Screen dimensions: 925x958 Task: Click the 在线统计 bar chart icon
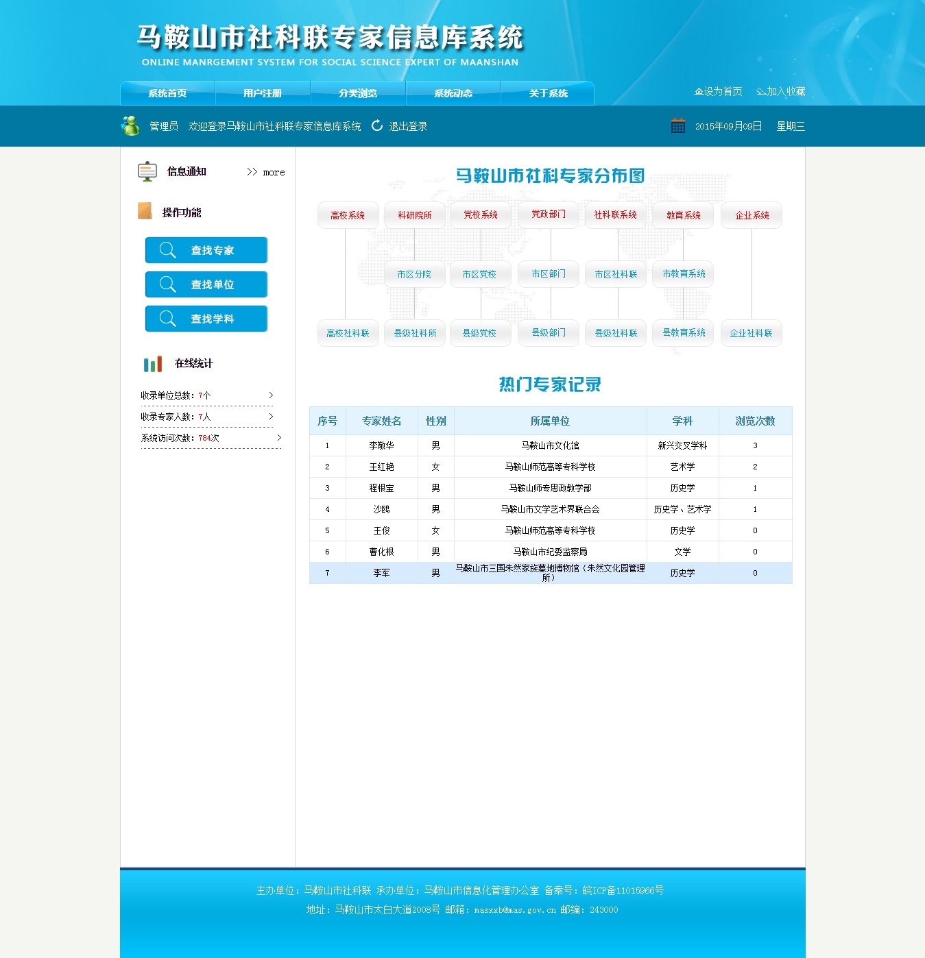point(152,363)
